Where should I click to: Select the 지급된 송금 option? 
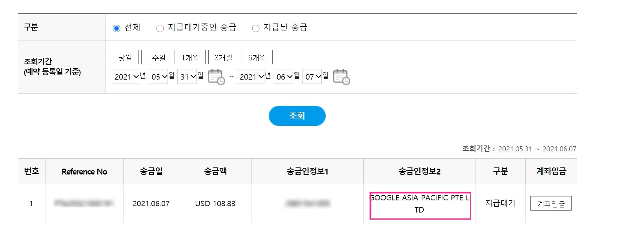(256, 28)
